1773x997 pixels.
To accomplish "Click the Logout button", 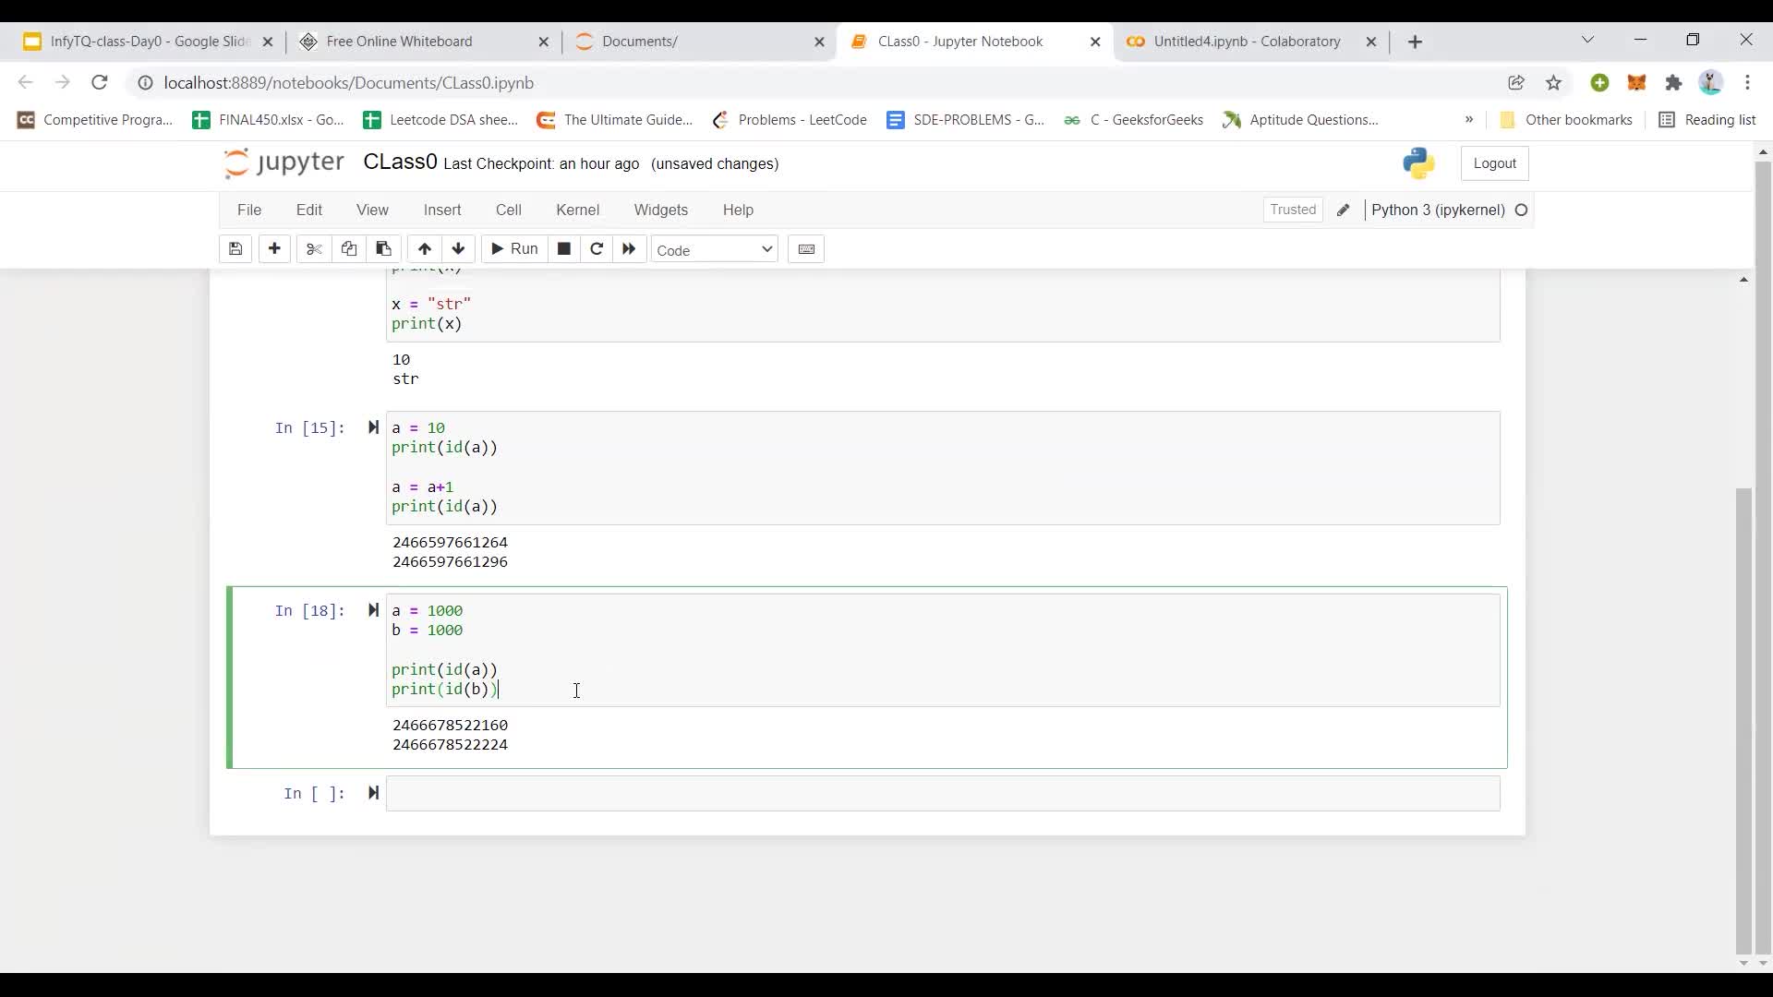I will [x=1494, y=163].
